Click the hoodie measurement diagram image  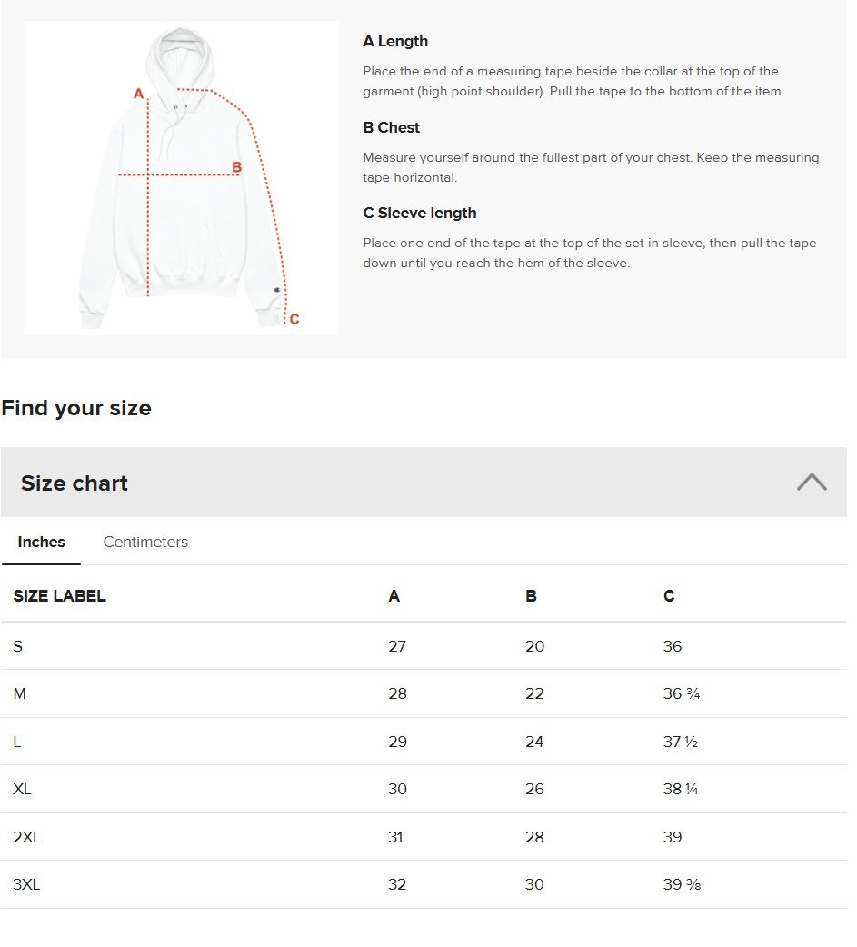coord(181,178)
